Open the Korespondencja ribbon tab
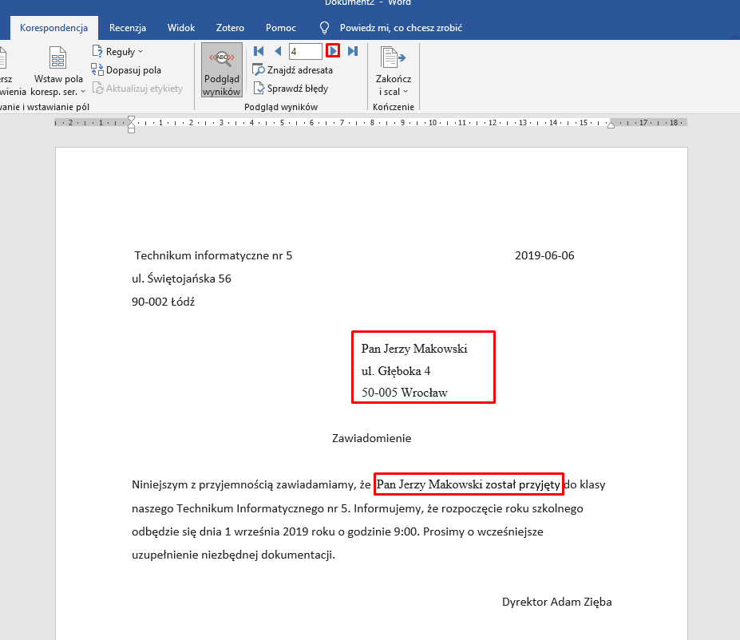 click(53, 28)
